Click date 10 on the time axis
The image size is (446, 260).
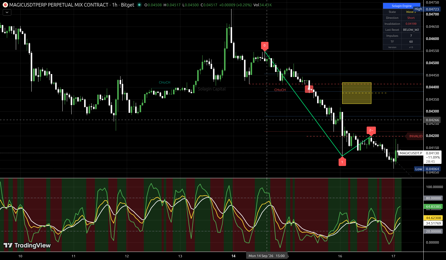pyautogui.click(x=20, y=256)
